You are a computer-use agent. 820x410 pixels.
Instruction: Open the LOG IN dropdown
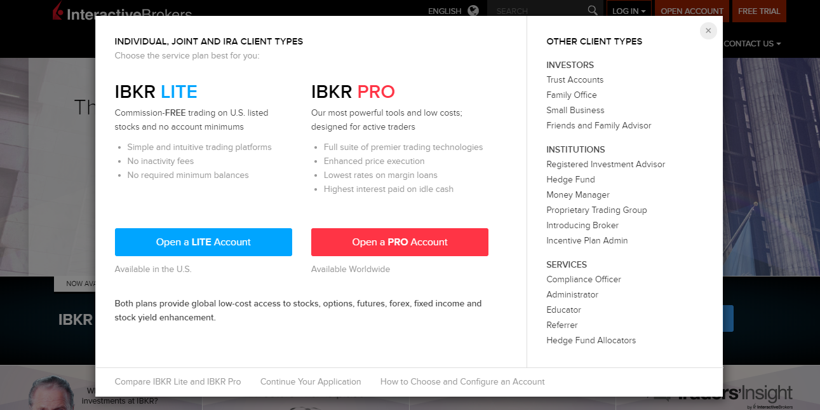coord(629,11)
